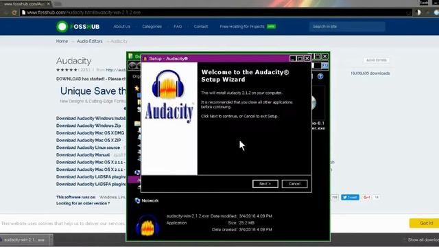Click the Google+ share button
The height and width of the screenshot is (247, 439).
(366, 197)
